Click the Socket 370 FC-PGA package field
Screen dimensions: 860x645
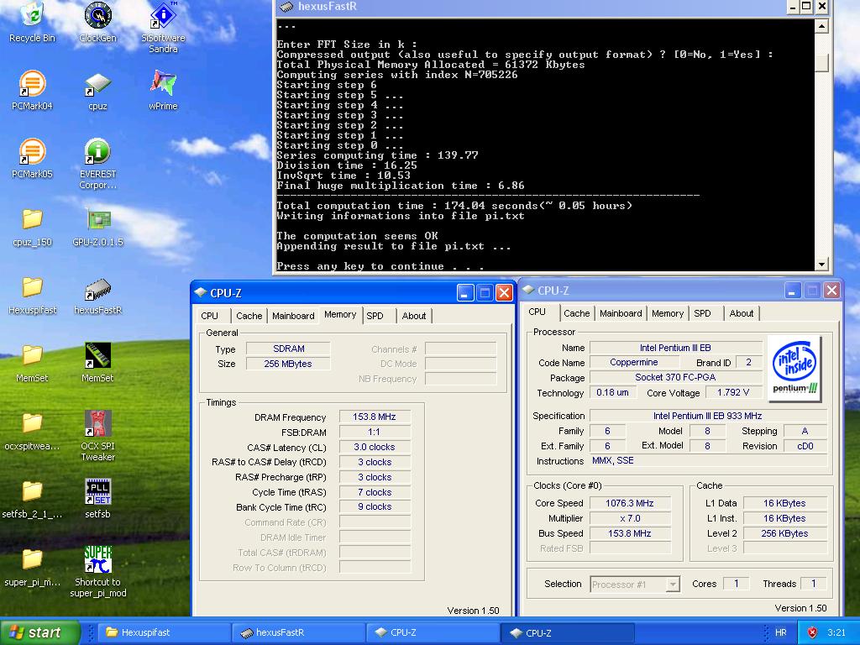676,377
